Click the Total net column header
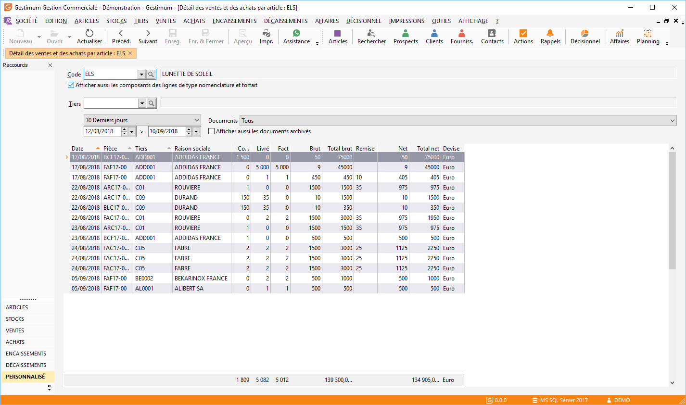686x405 pixels. point(425,149)
